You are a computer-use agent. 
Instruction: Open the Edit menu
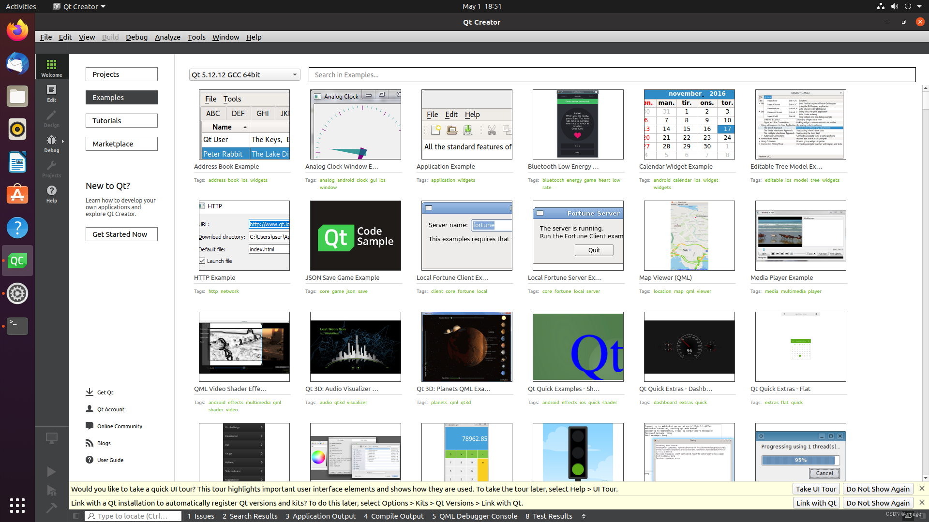click(x=65, y=37)
